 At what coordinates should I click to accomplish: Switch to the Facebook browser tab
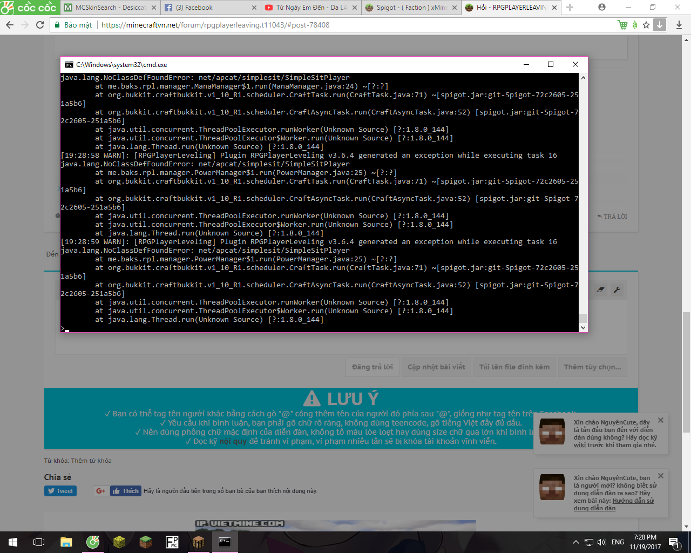pyautogui.click(x=210, y=8)
